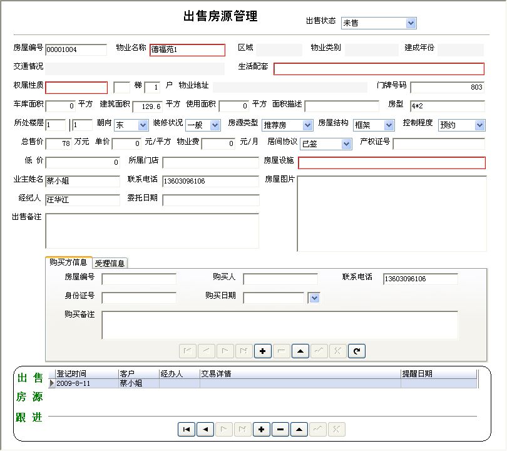Click the 提醒日期 column header
The height and width of the screenshot is (451, 507).
tap(439, 374)
